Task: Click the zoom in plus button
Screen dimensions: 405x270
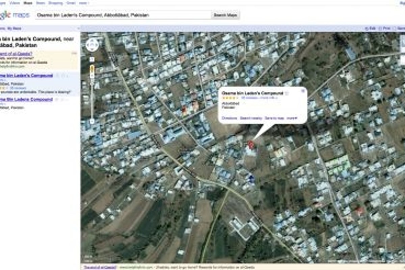Action: point(92,59)
